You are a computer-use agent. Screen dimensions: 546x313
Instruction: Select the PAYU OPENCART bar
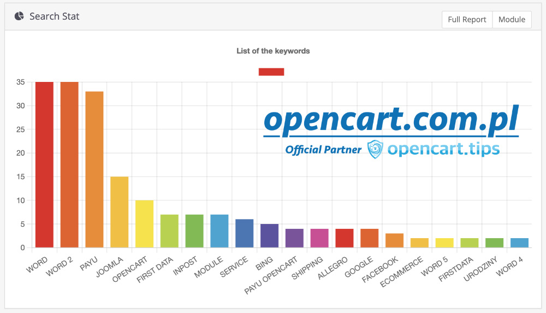[295, 238]
